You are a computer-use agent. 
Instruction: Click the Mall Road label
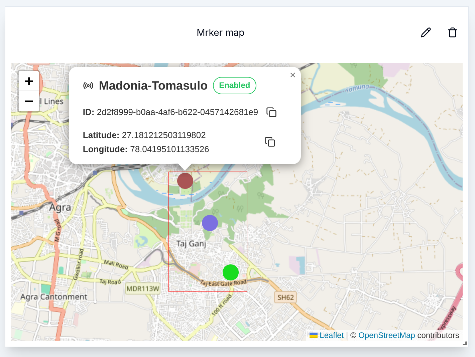click(x=116, y=264)
